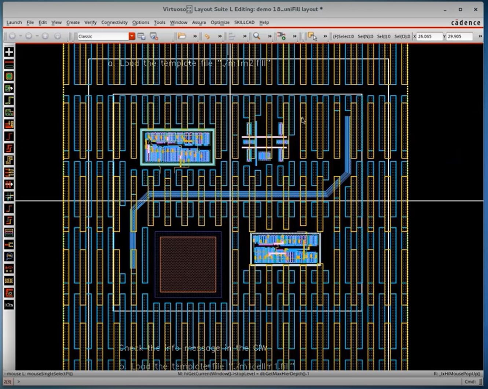
Task: Click the round blue bubble sidebar icon
Action: [x=9, y=257]
